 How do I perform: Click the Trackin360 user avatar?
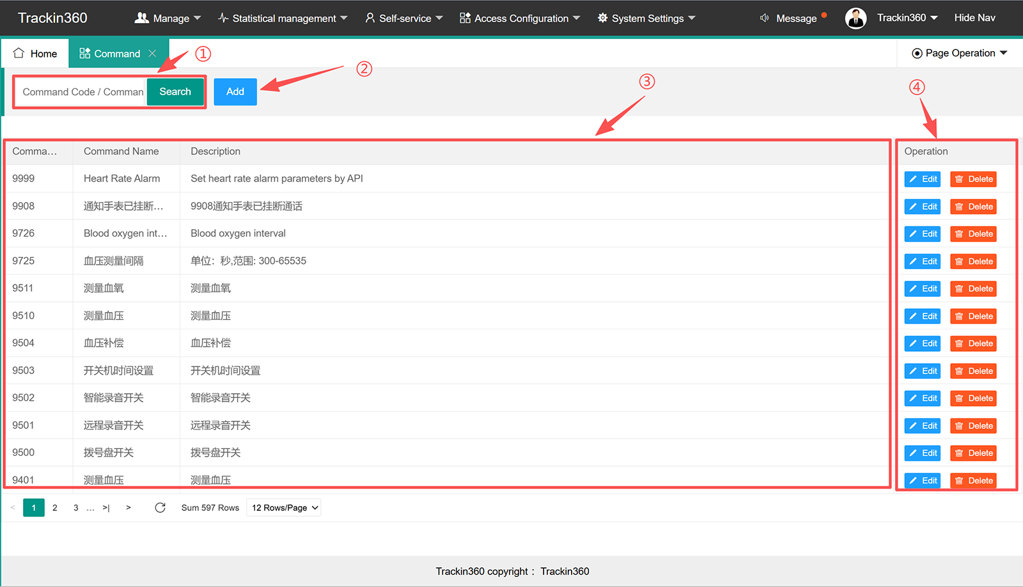[855, 19]
